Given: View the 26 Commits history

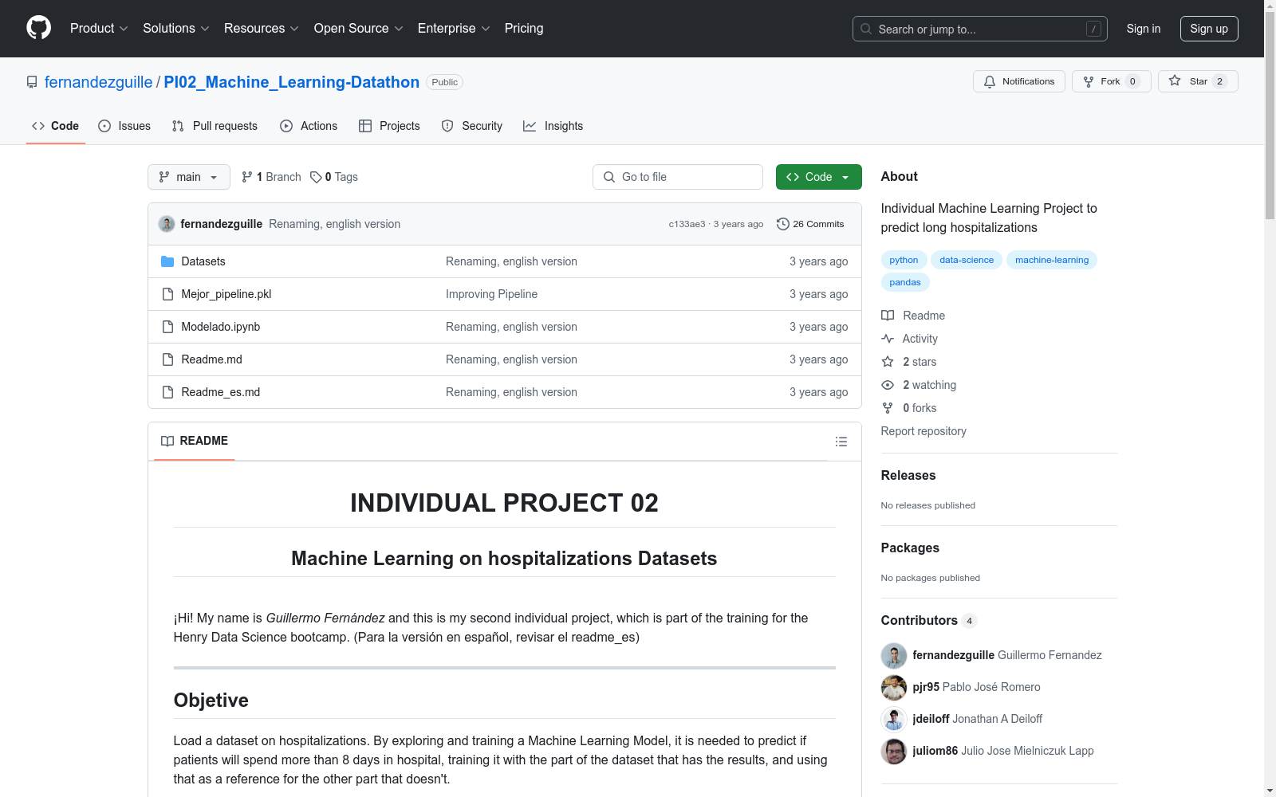Looking at the screenshot, I should (810, 224).
